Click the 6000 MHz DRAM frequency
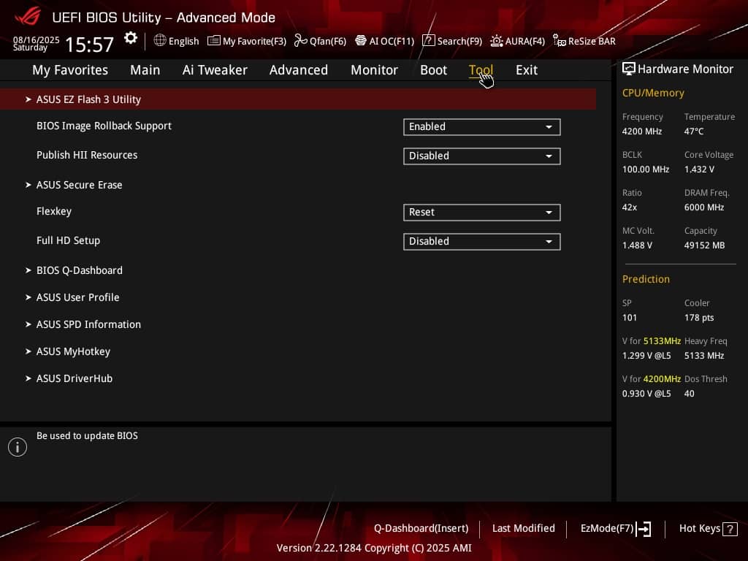 click(704, 207)
